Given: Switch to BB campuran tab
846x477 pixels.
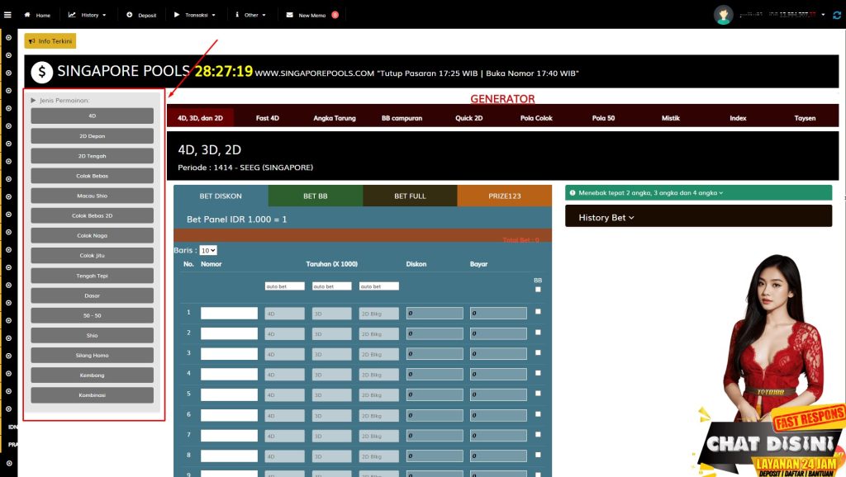Looking at the screenshot, I should pyautogui.click(x=402, y=118).
